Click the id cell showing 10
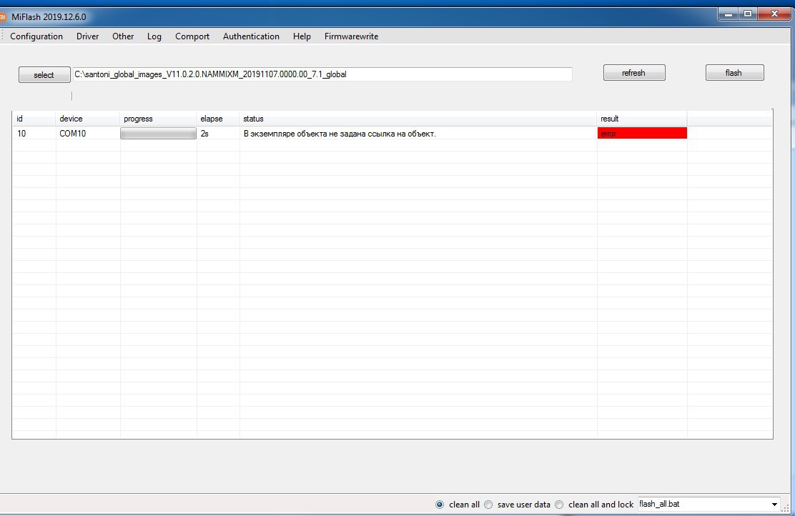 [x=34, y=134]
